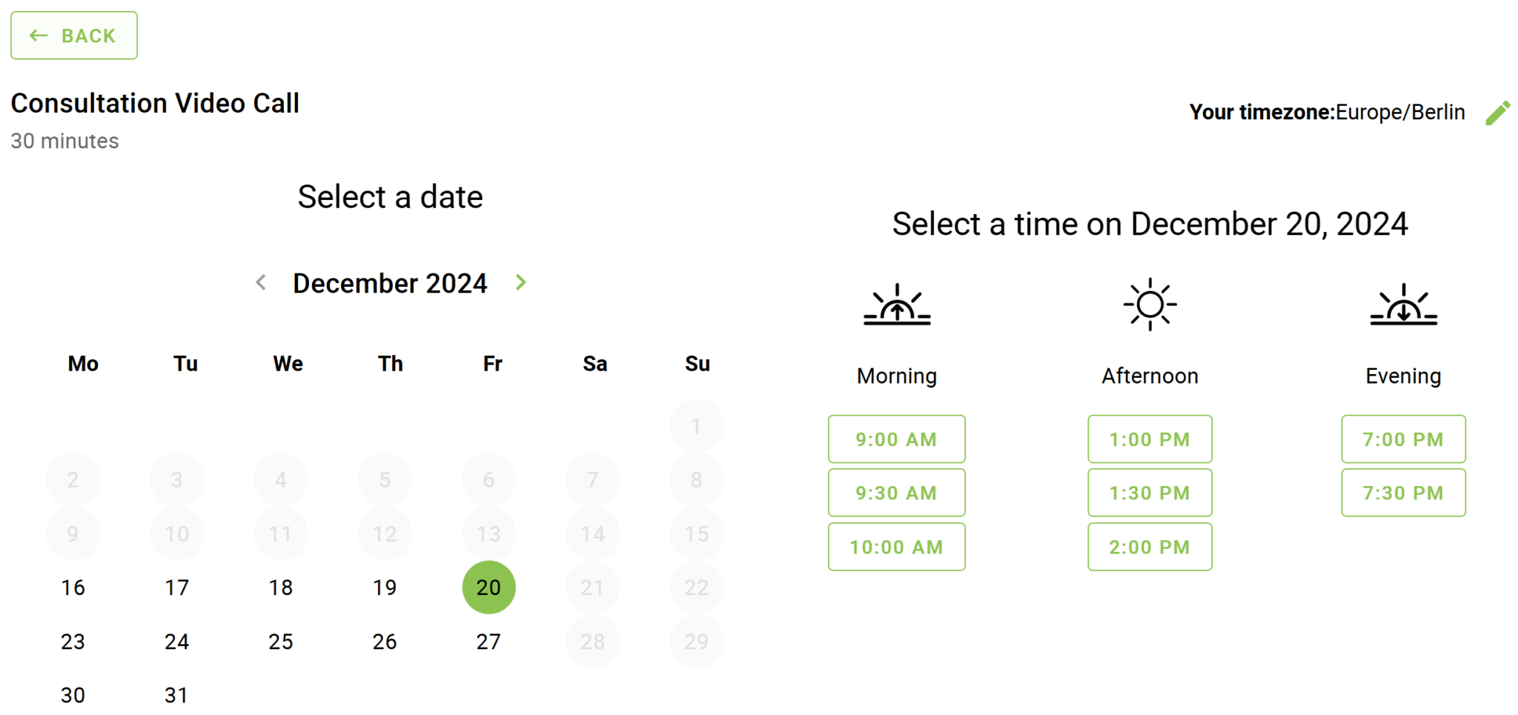
Task: Select December 23 on the calendar
Action: [73, 642]
